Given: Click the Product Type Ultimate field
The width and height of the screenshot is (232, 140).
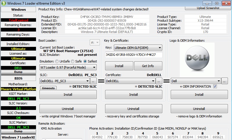Looking at the screenshot, I should point(205,17).
